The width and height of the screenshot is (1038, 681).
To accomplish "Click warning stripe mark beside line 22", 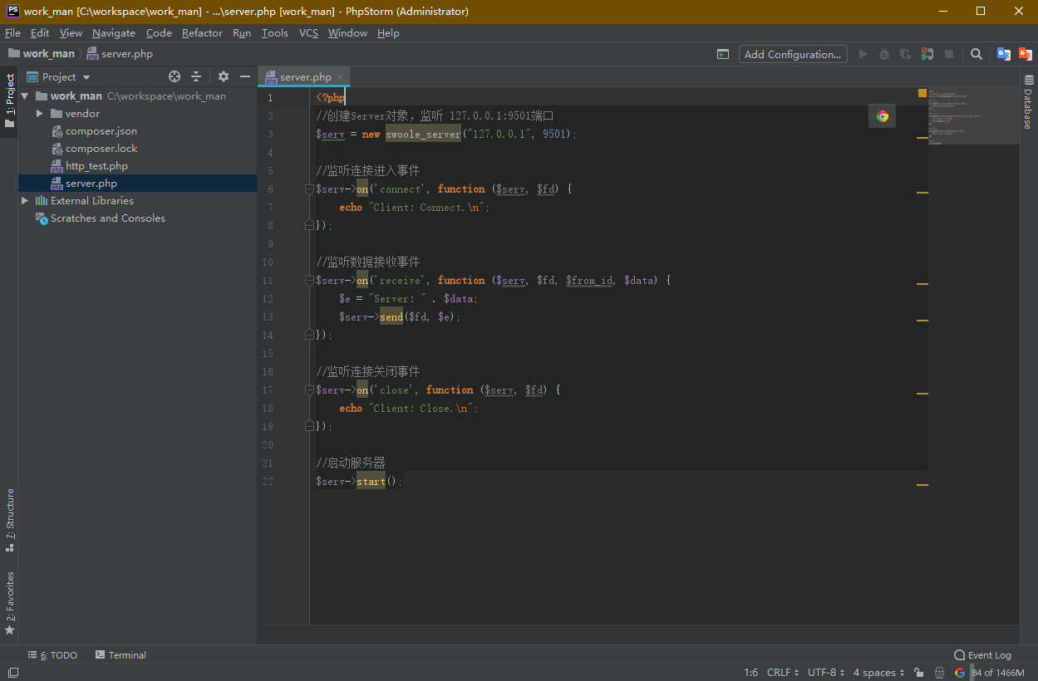I will [x=922, y=485].
